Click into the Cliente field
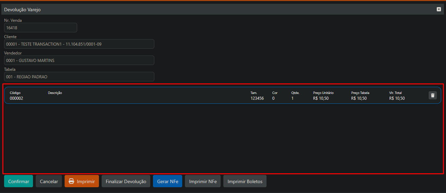The width and height of the screenshot is (446, 193). [79, 44]
